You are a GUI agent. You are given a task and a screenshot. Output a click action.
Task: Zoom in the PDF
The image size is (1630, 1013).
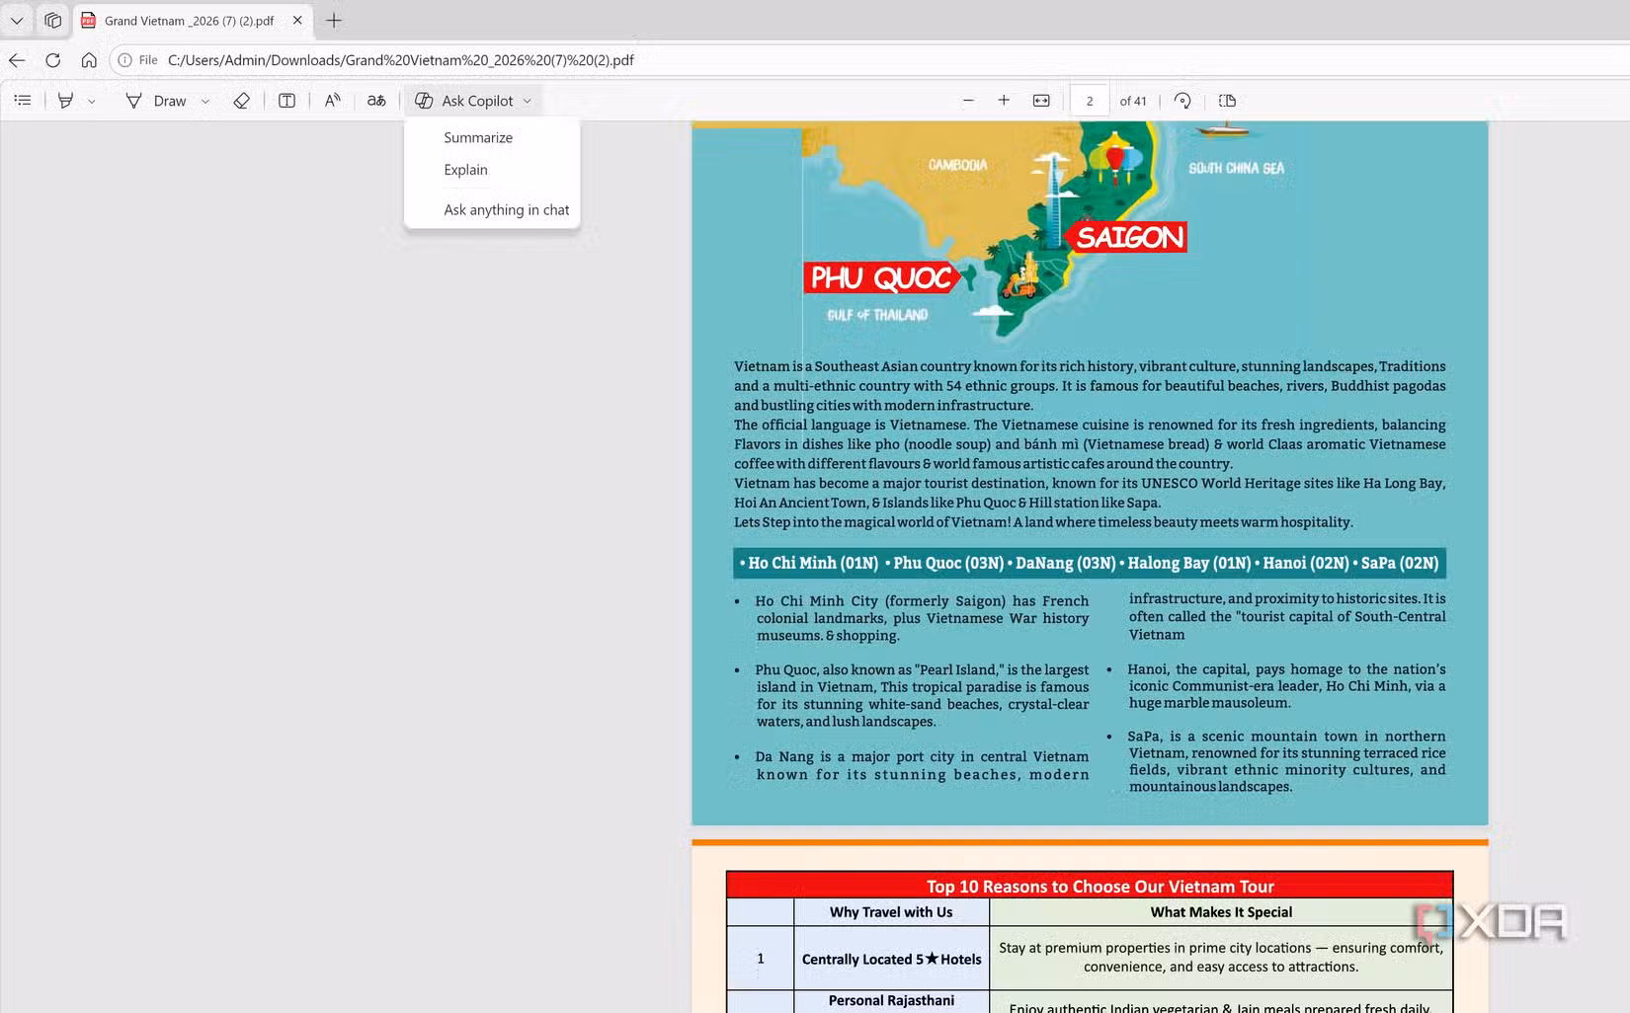(1004, 101)
